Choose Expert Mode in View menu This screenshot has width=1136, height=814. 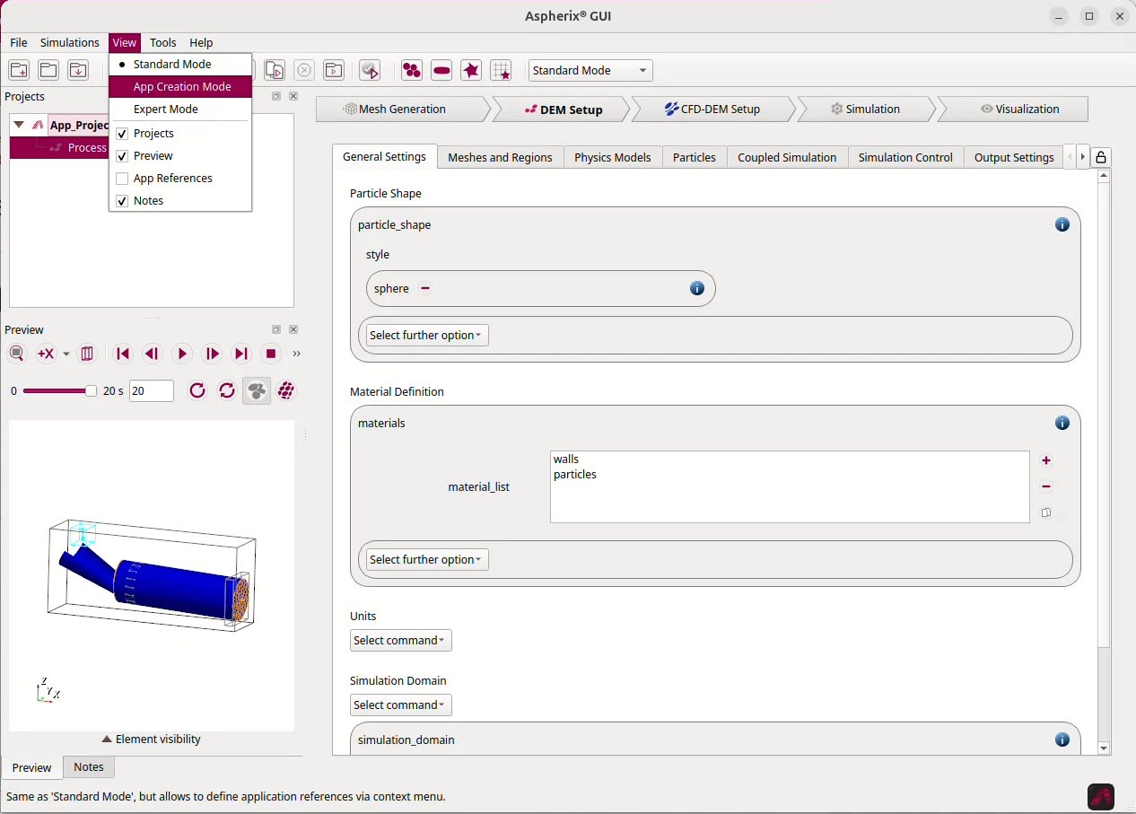point(180,109)
